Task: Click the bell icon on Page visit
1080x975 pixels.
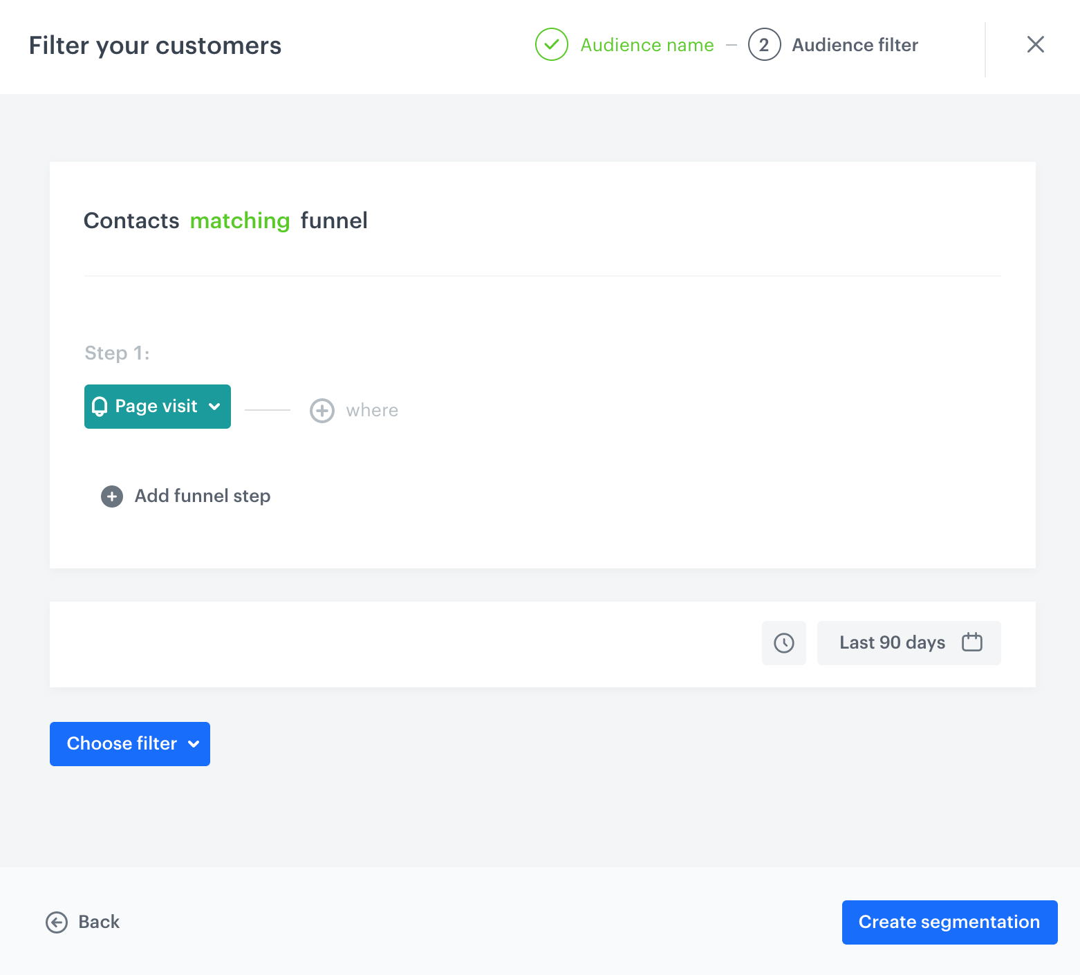Action: [x=100, y=407]
